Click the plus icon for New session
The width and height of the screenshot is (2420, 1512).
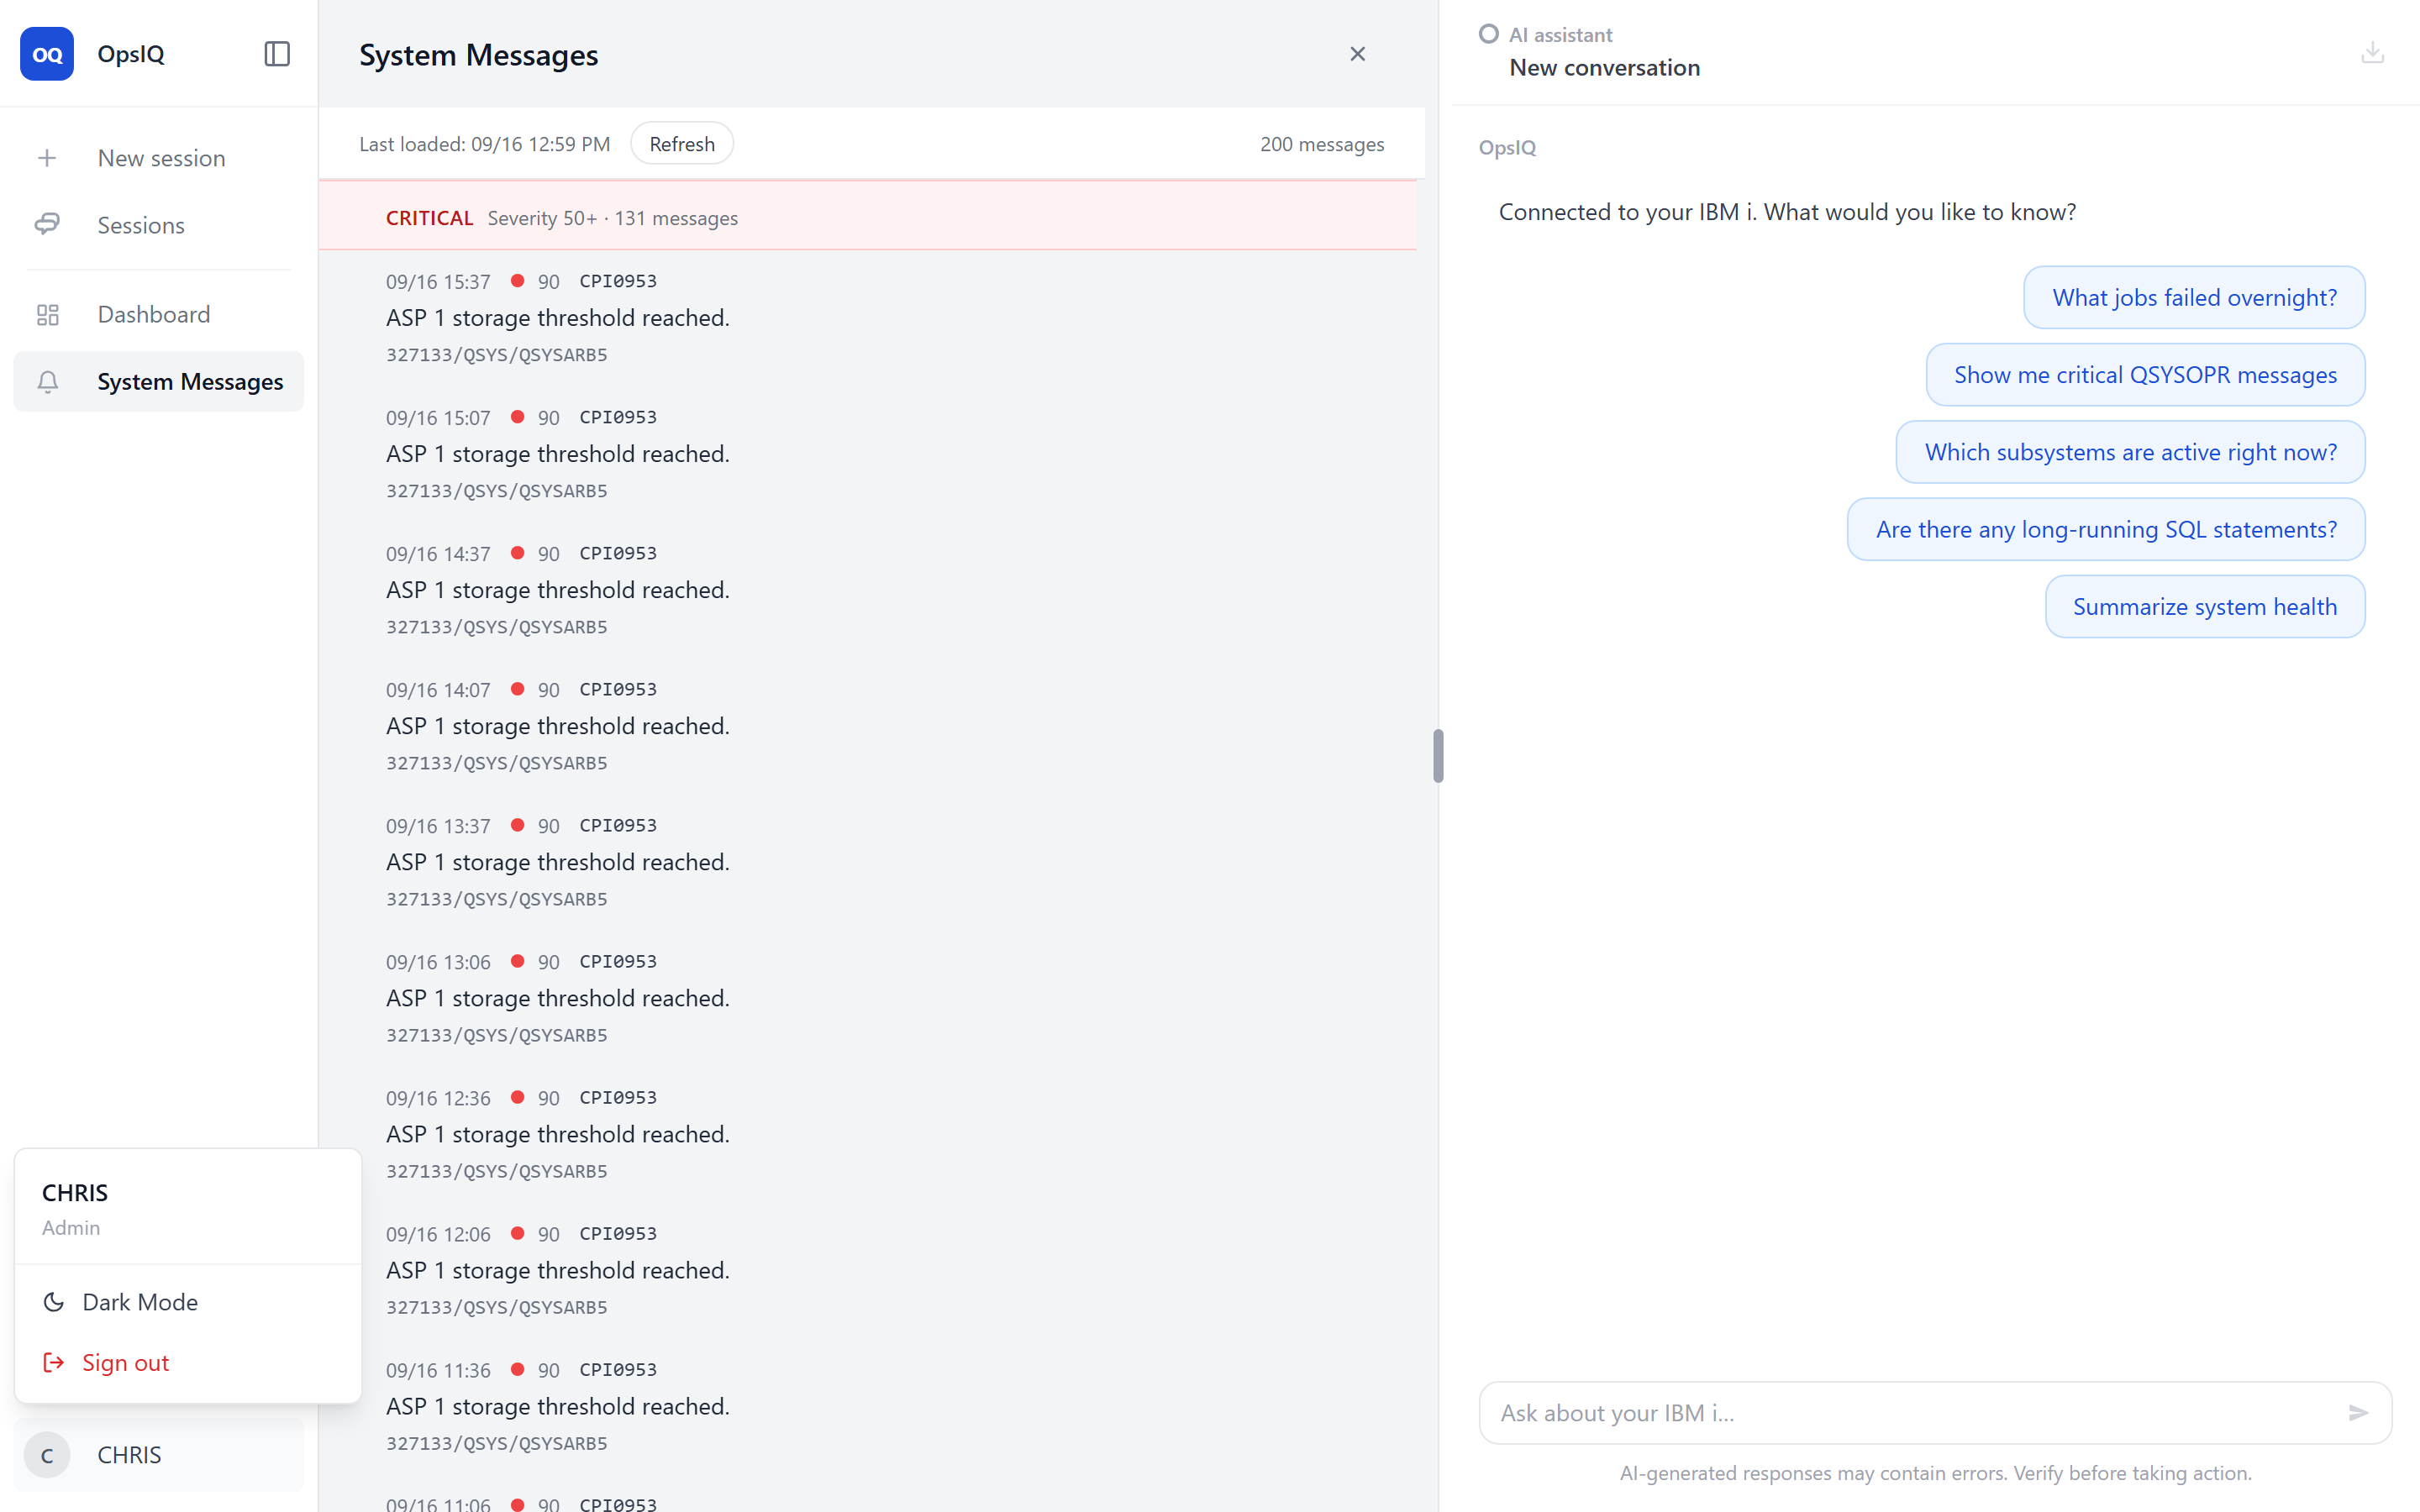coord(47,158)
